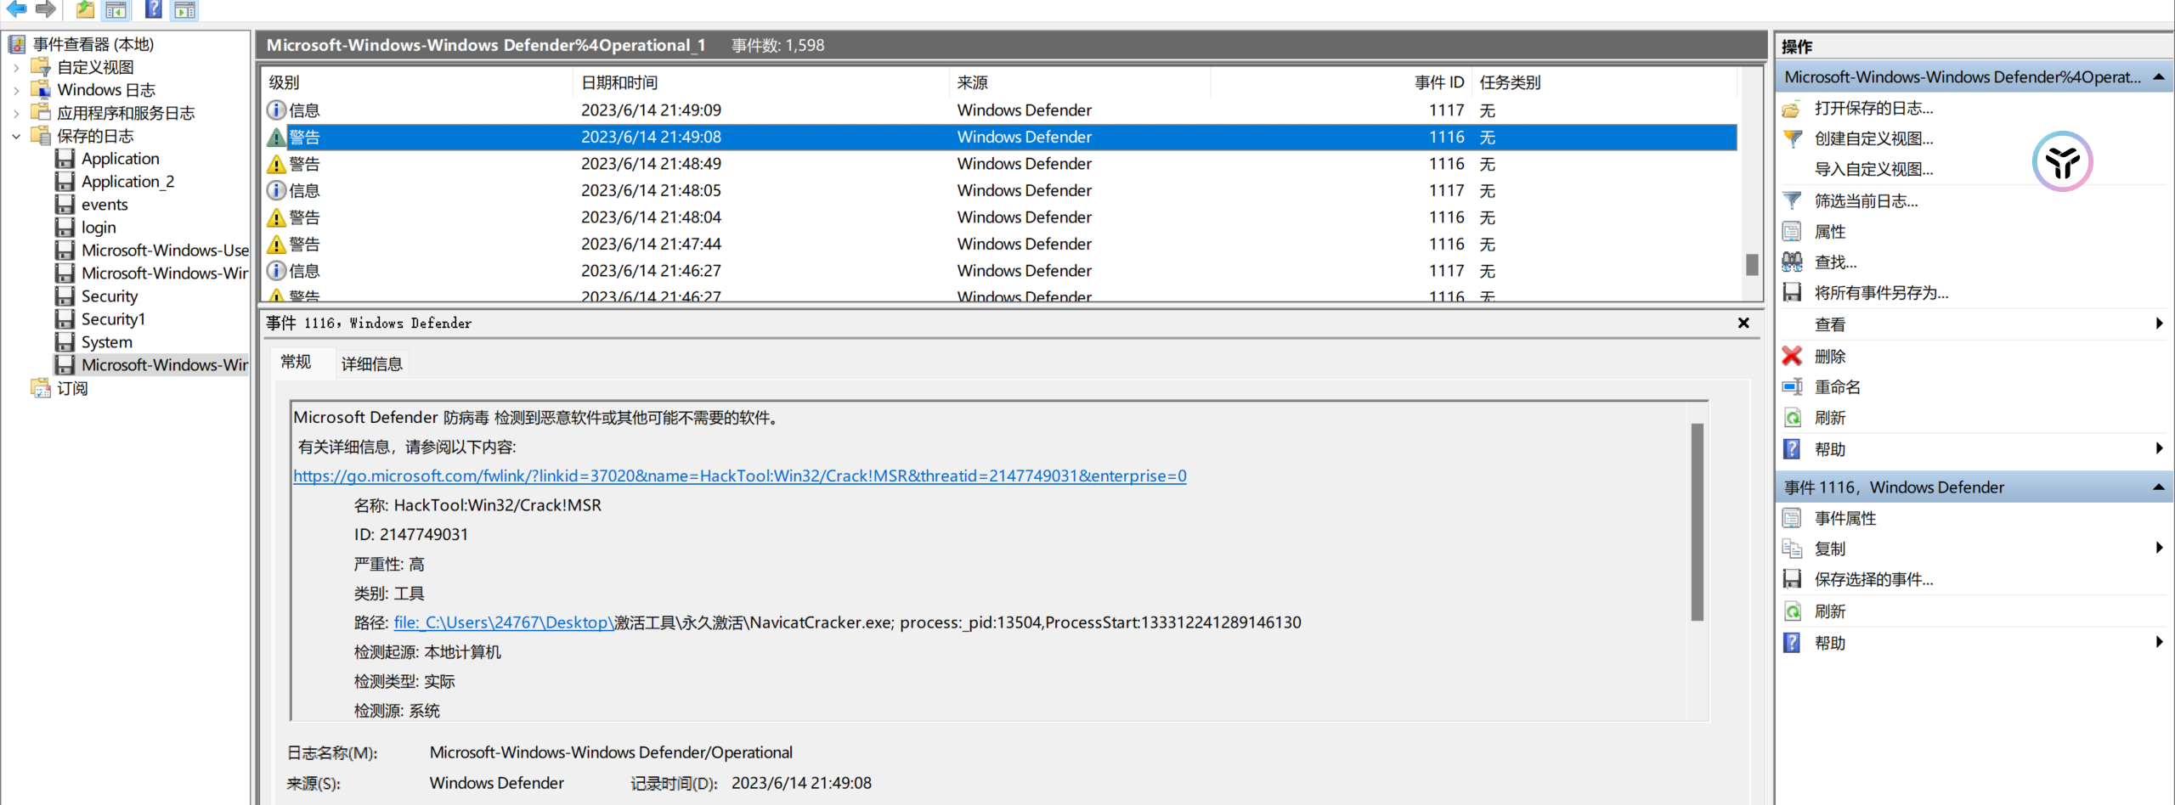Click the floating circular Y assistant icon
The image size is (2175, 805).
coord(2062,161)
